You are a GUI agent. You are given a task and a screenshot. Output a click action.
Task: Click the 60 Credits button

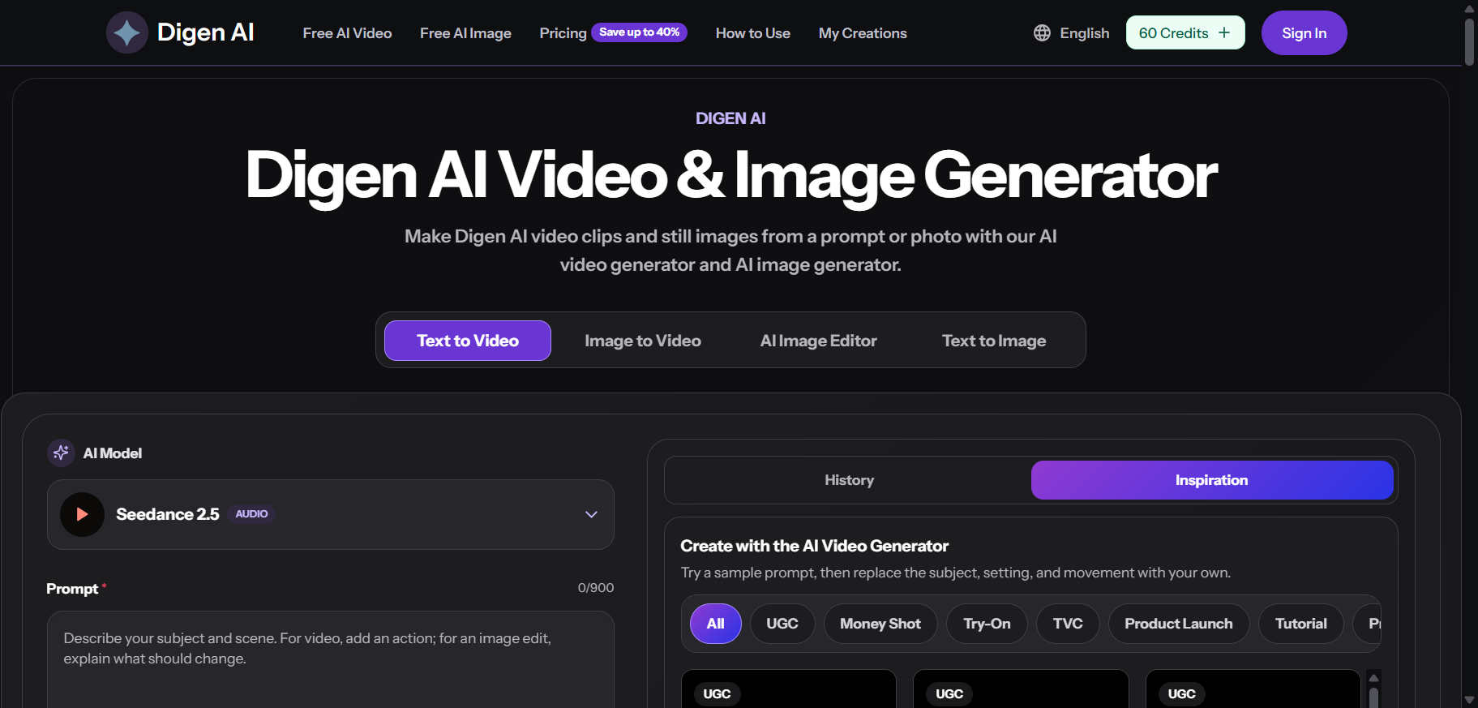[x=1185, y=32]
